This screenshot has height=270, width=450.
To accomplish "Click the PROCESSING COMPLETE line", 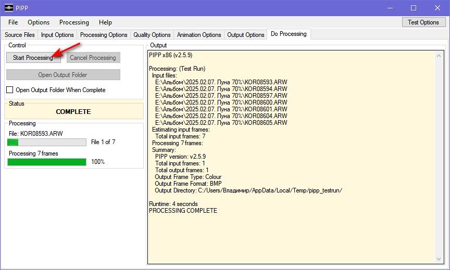I will (x=183, y=211).
